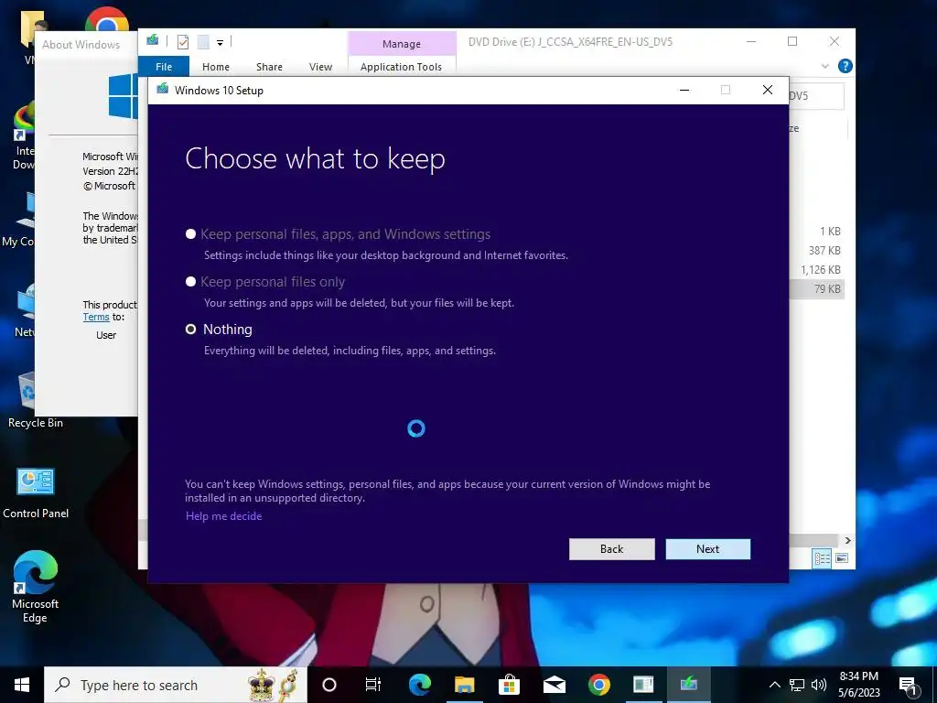Switch to Home tab in File Explorer

[216, 66]
